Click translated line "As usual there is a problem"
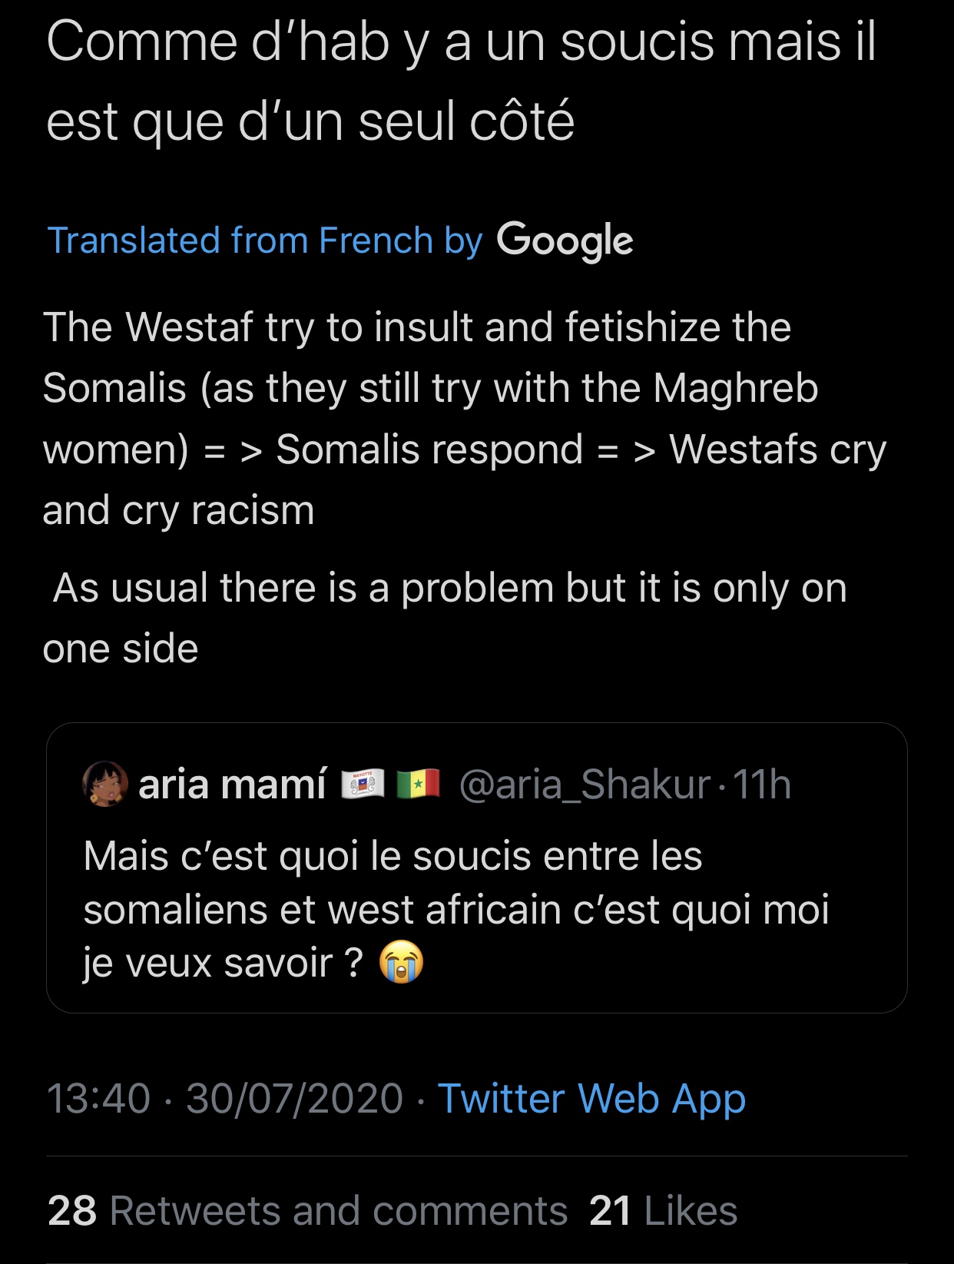 [449, 589]
